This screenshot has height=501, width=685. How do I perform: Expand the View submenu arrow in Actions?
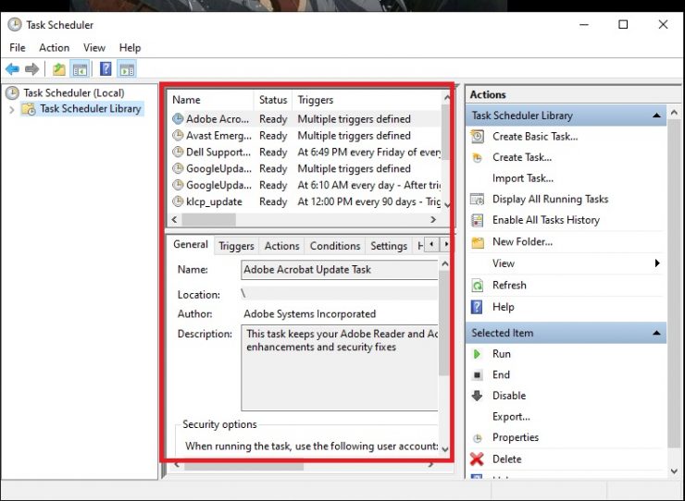(657, 263)
